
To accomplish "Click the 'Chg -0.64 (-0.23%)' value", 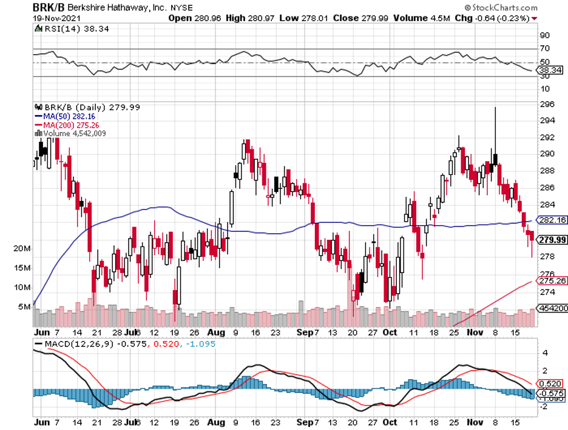I will (x=492, y=18).
